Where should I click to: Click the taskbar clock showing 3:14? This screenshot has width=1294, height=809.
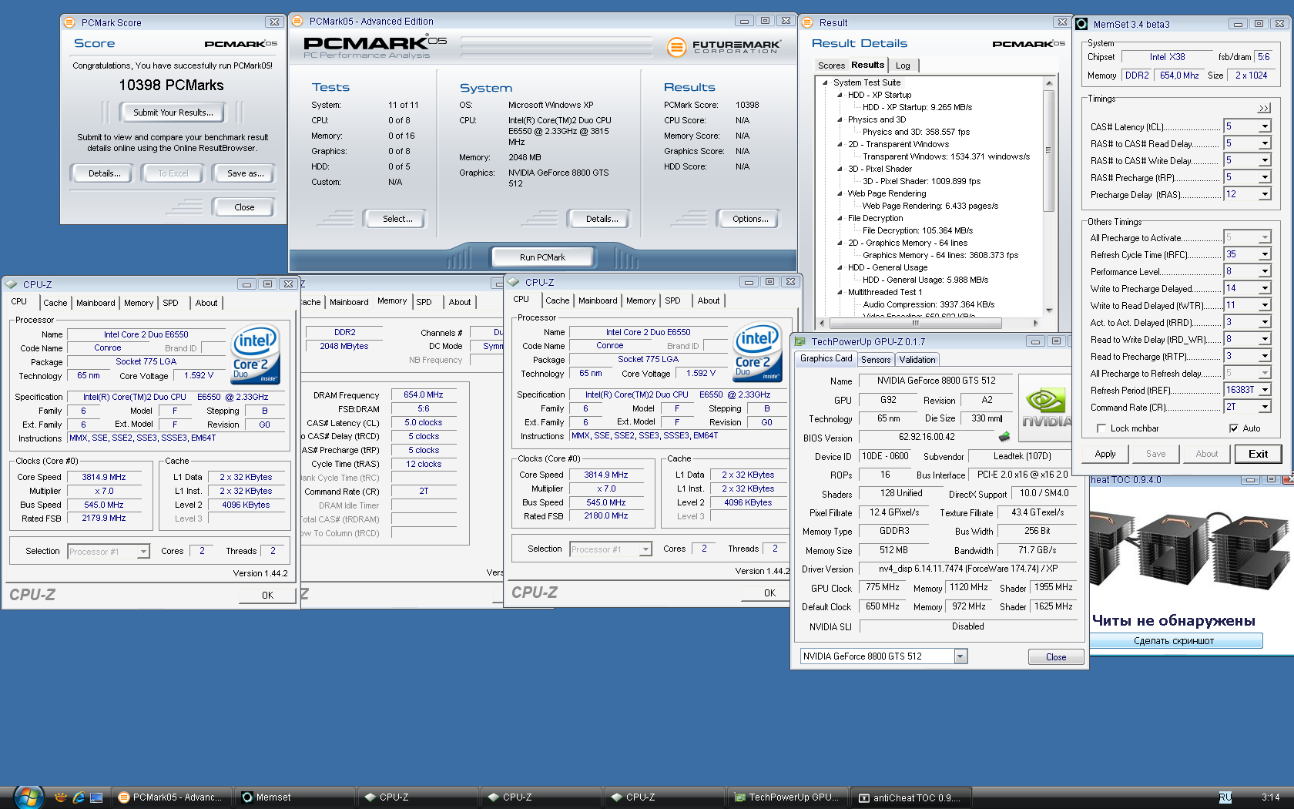click(1270, 797)
